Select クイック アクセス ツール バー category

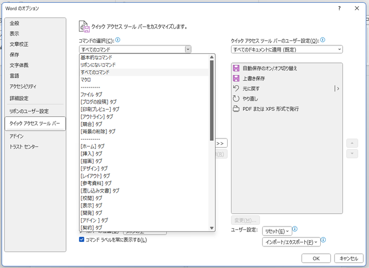click(35, 123)
